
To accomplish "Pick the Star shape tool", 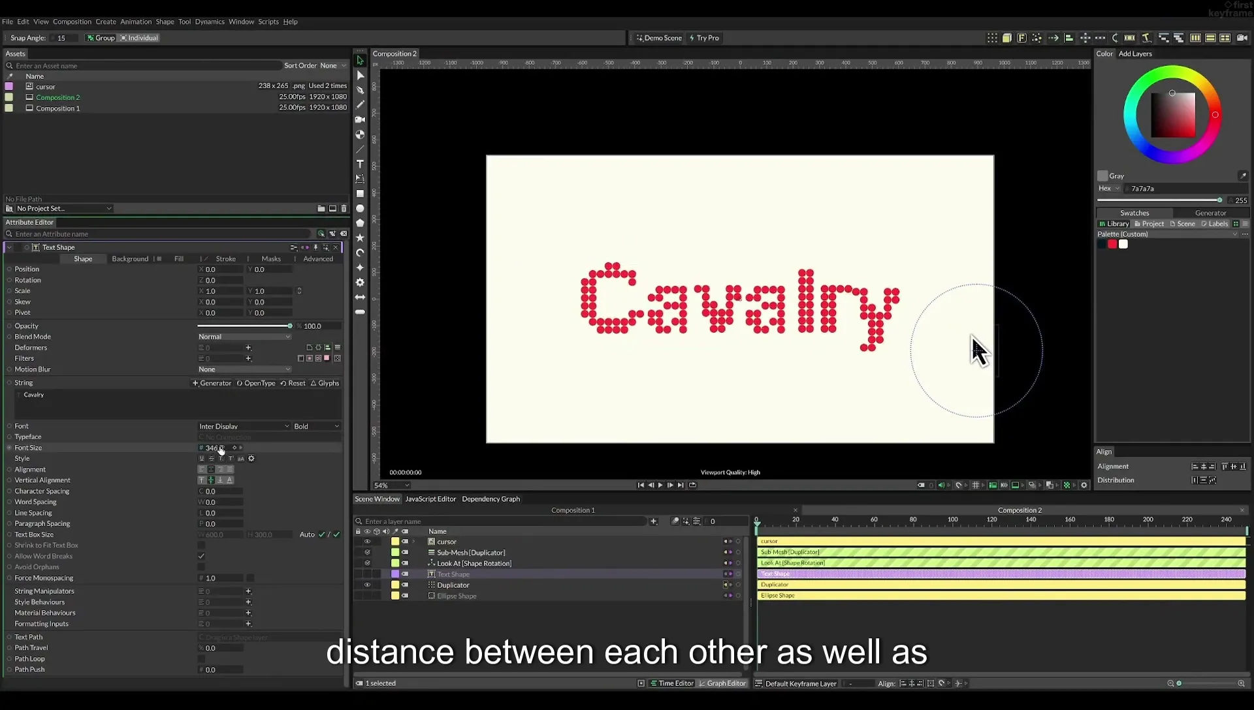I will [x=360, y=238].
